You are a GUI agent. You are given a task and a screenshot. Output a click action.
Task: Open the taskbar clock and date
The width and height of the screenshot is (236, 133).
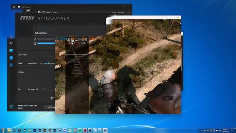[225, 130]
